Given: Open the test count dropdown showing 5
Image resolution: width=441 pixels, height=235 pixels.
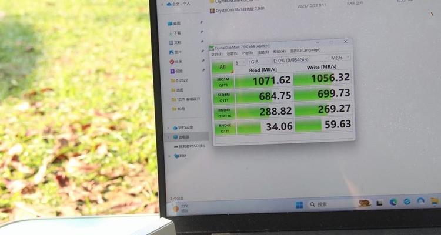Looking at the screenshot, I should pos(240,62).
